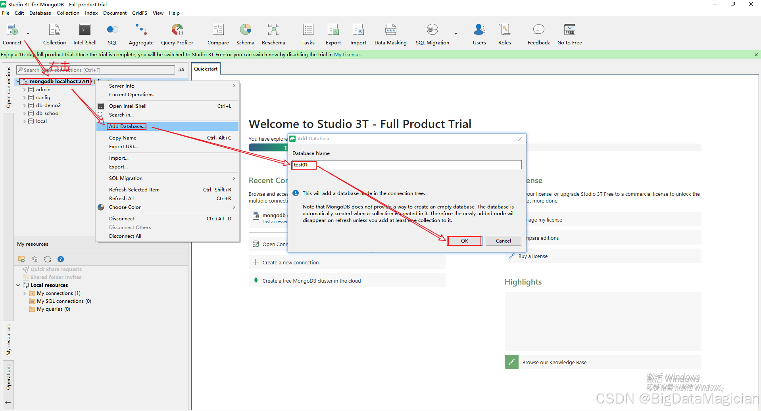Collapse the Local resources tree node
Screen dimensions: 761x411
pyautogui.click(x=18, y=285)
